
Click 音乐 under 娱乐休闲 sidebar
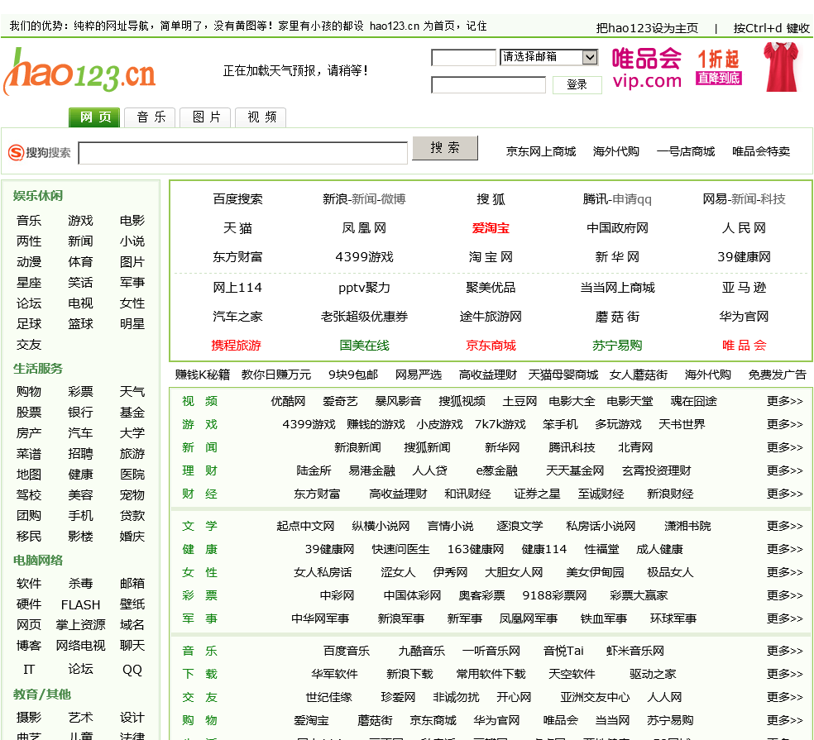[29, 221]
